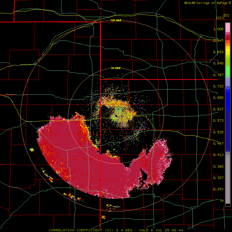Click the DCC label above color bar
This screenshot has width=232, height=232.
click(226, 15)
